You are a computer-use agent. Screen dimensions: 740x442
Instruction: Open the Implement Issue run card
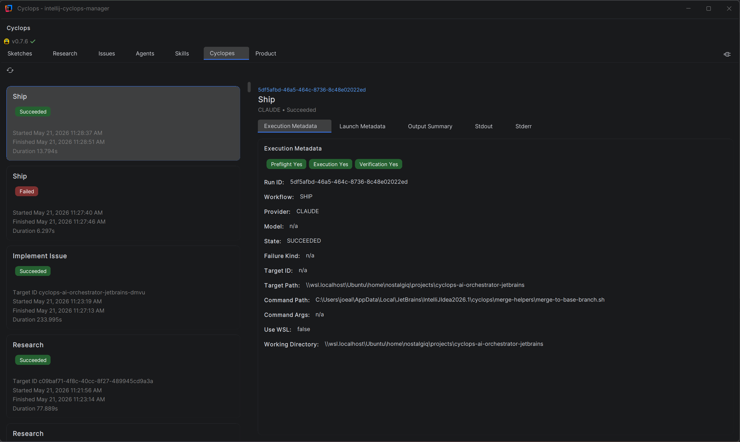(x=123, y=287)
